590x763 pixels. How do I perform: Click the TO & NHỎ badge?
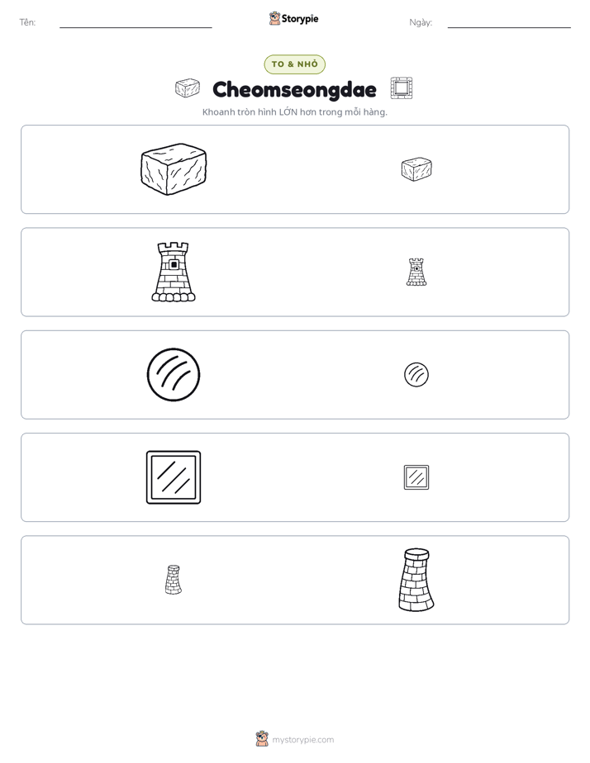click(294, 64)
